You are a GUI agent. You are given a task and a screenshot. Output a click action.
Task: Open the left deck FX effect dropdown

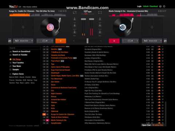pos(23,41)
